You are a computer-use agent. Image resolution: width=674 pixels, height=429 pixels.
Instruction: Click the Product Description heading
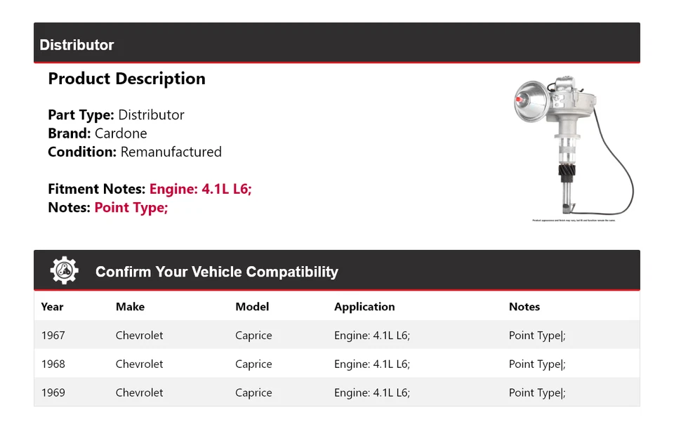point(126,79)
